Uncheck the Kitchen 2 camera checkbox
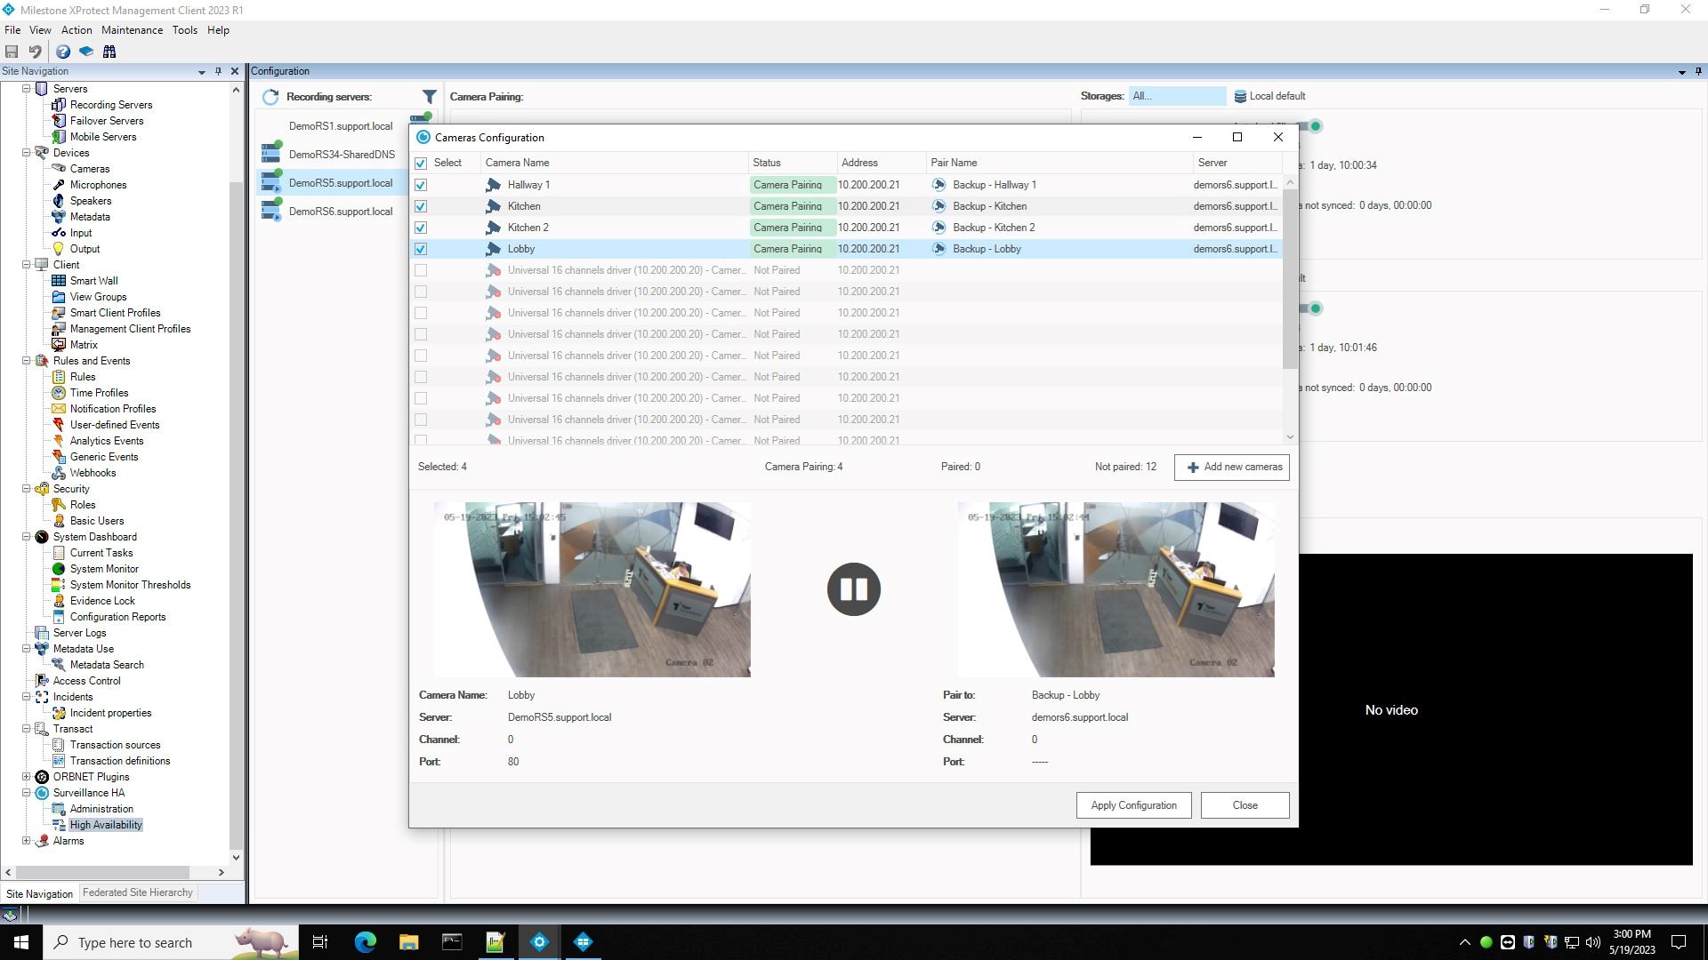Image resolution: width=1708 pixels, height=960 pixels. coord(421,228)
